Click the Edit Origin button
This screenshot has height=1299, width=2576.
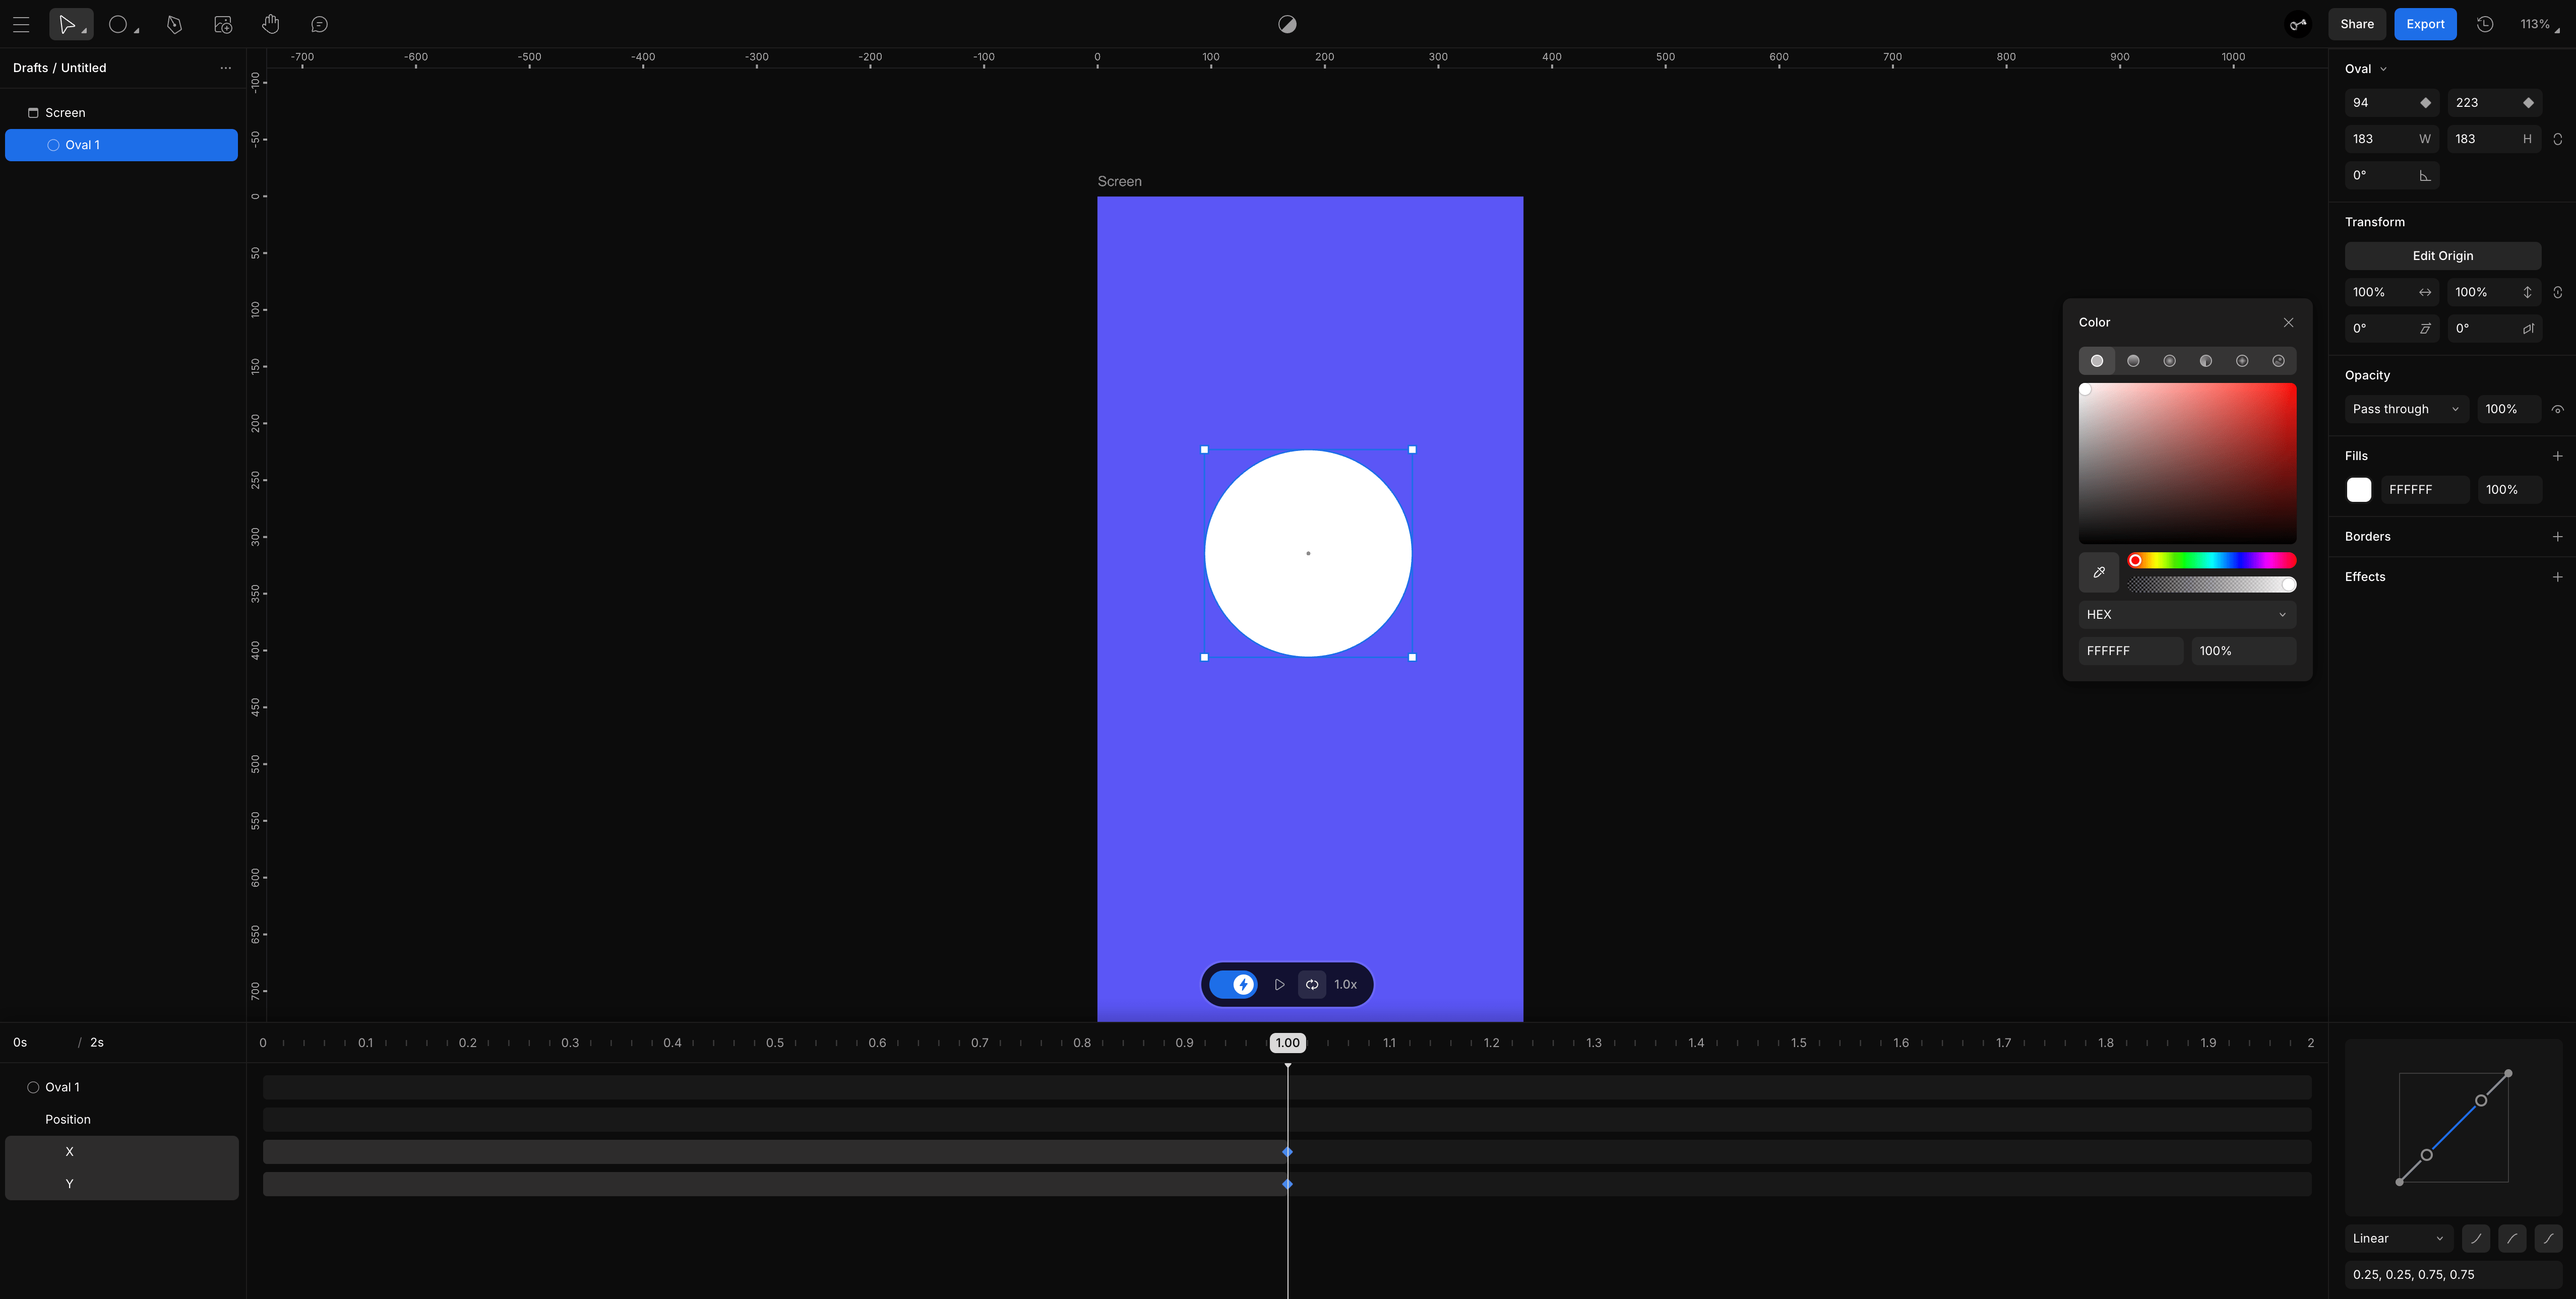(x=2442, y=256)
